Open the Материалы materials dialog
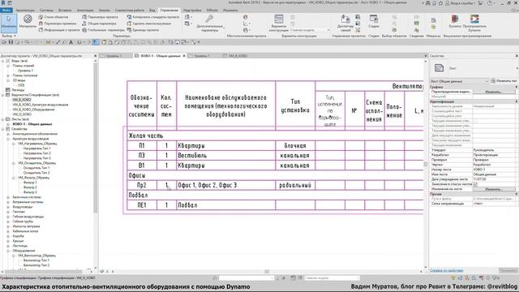Image resolution: width=519 pixels, height=292 pixels. [x=28, y=21]
